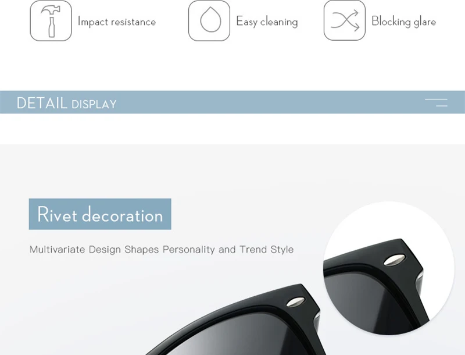Click the silver rivet on main sunglasses
465x355 pixels.
(x=295, y=302)
